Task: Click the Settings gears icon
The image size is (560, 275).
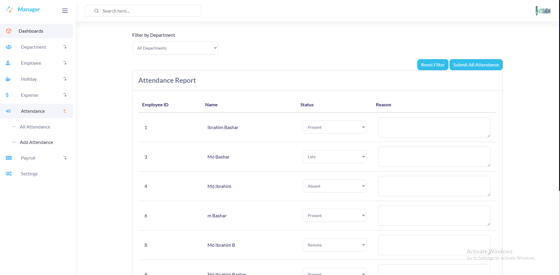Action: click(x=9, y=174)
